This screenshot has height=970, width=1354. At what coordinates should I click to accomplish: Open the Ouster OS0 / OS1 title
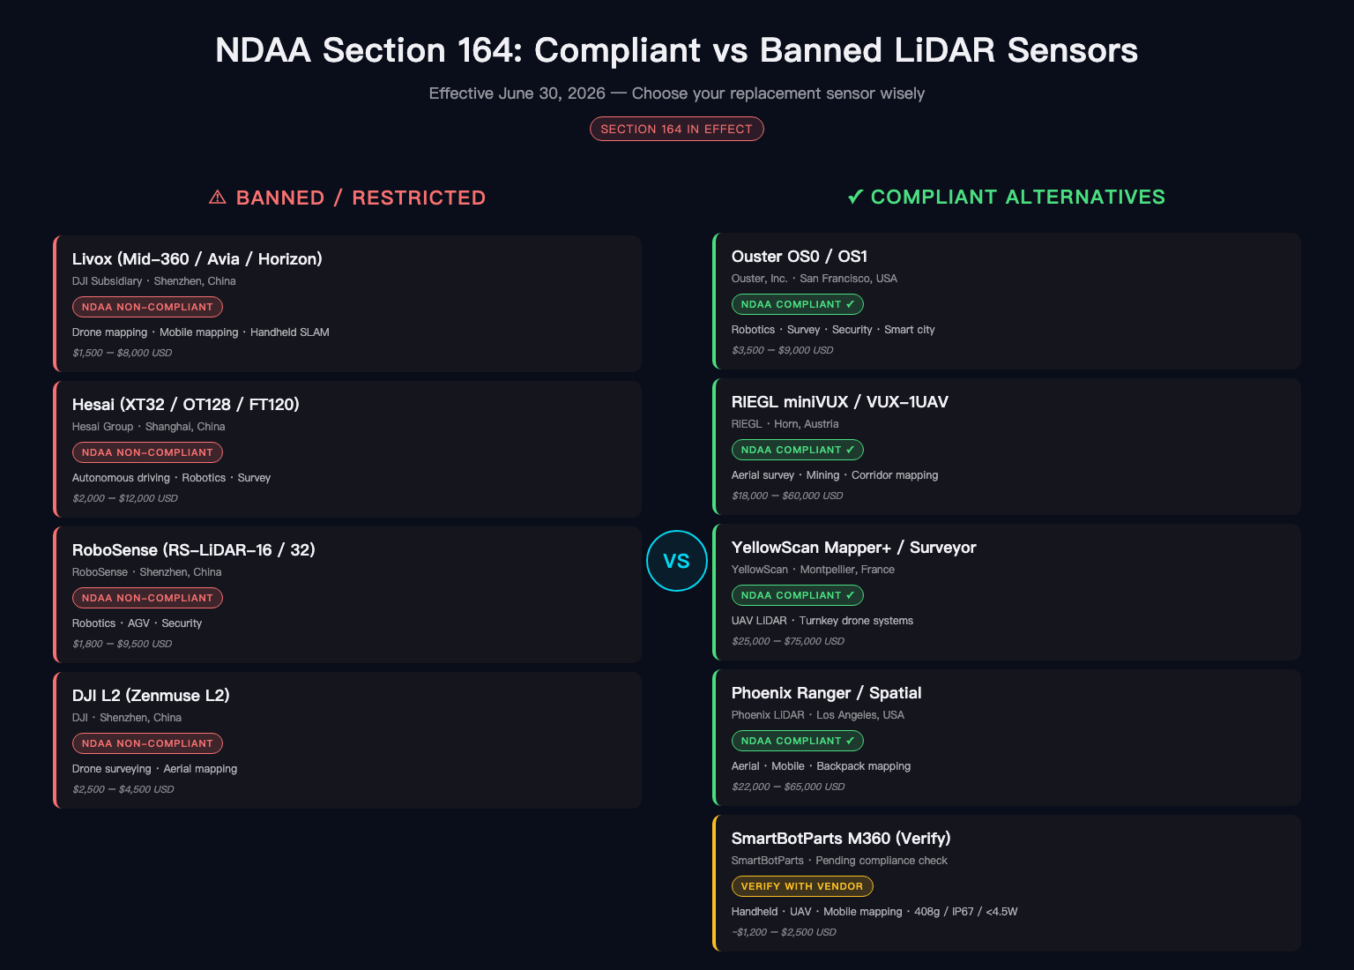(800, 256)
